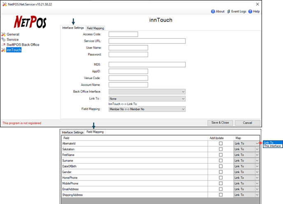
Task: Click the MD5 field
Action: [147, 65]
